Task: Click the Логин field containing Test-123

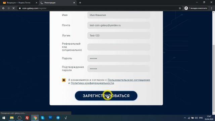Action: pyautogui.click(x=119, y=36)
